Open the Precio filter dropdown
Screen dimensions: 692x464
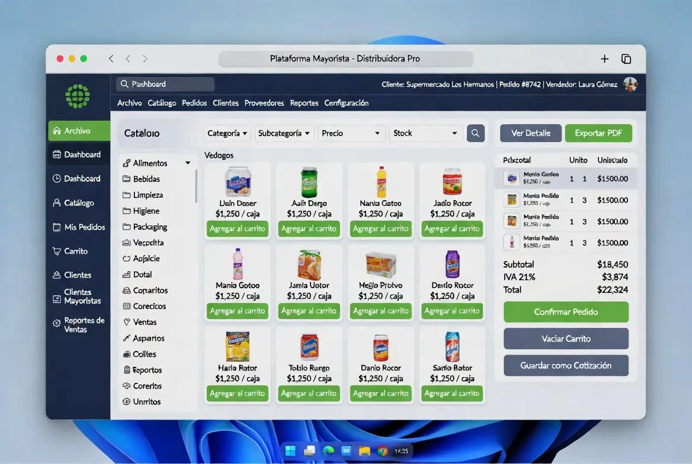351,133
